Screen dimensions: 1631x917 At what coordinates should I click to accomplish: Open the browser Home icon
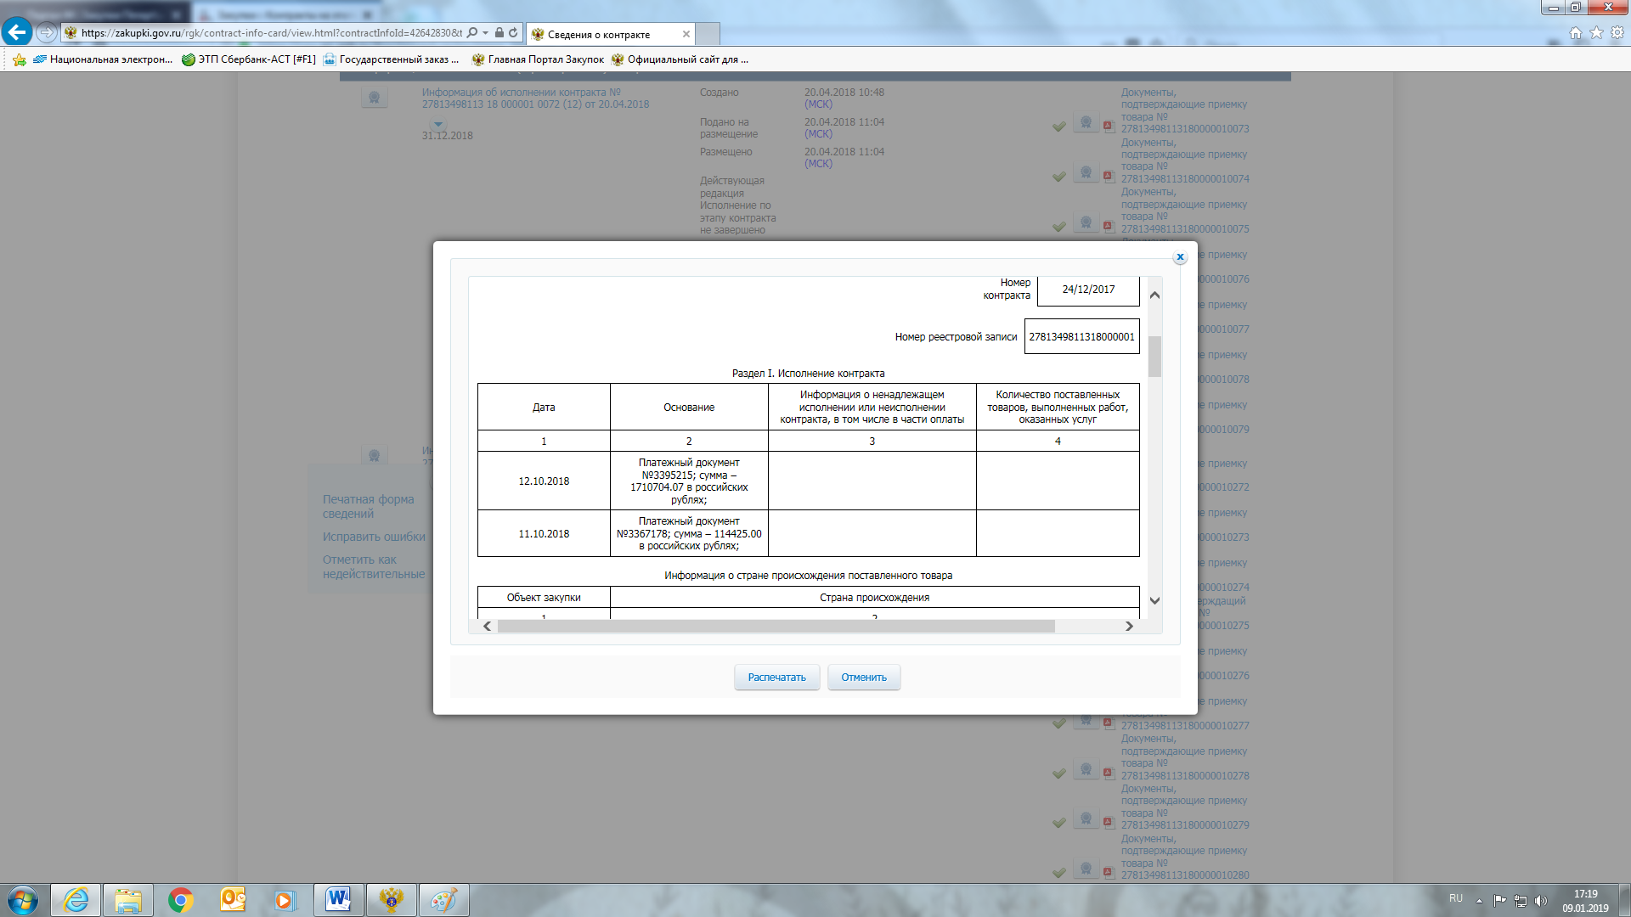pos(1576,33)
